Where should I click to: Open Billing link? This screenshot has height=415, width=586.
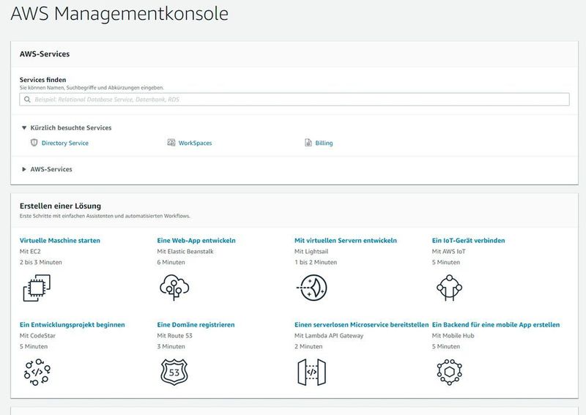tap(324, 143)
